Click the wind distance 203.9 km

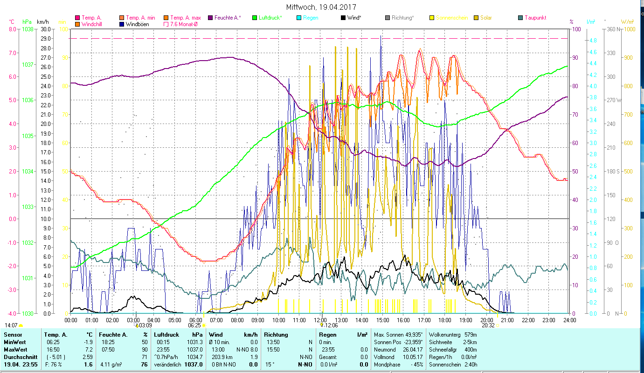222,357
